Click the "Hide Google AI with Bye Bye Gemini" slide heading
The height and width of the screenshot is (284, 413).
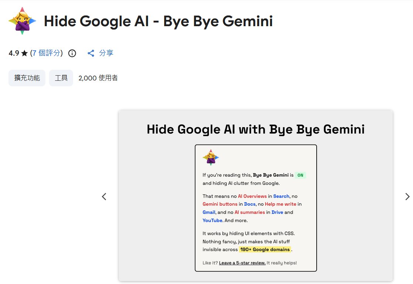pos(255,129)
